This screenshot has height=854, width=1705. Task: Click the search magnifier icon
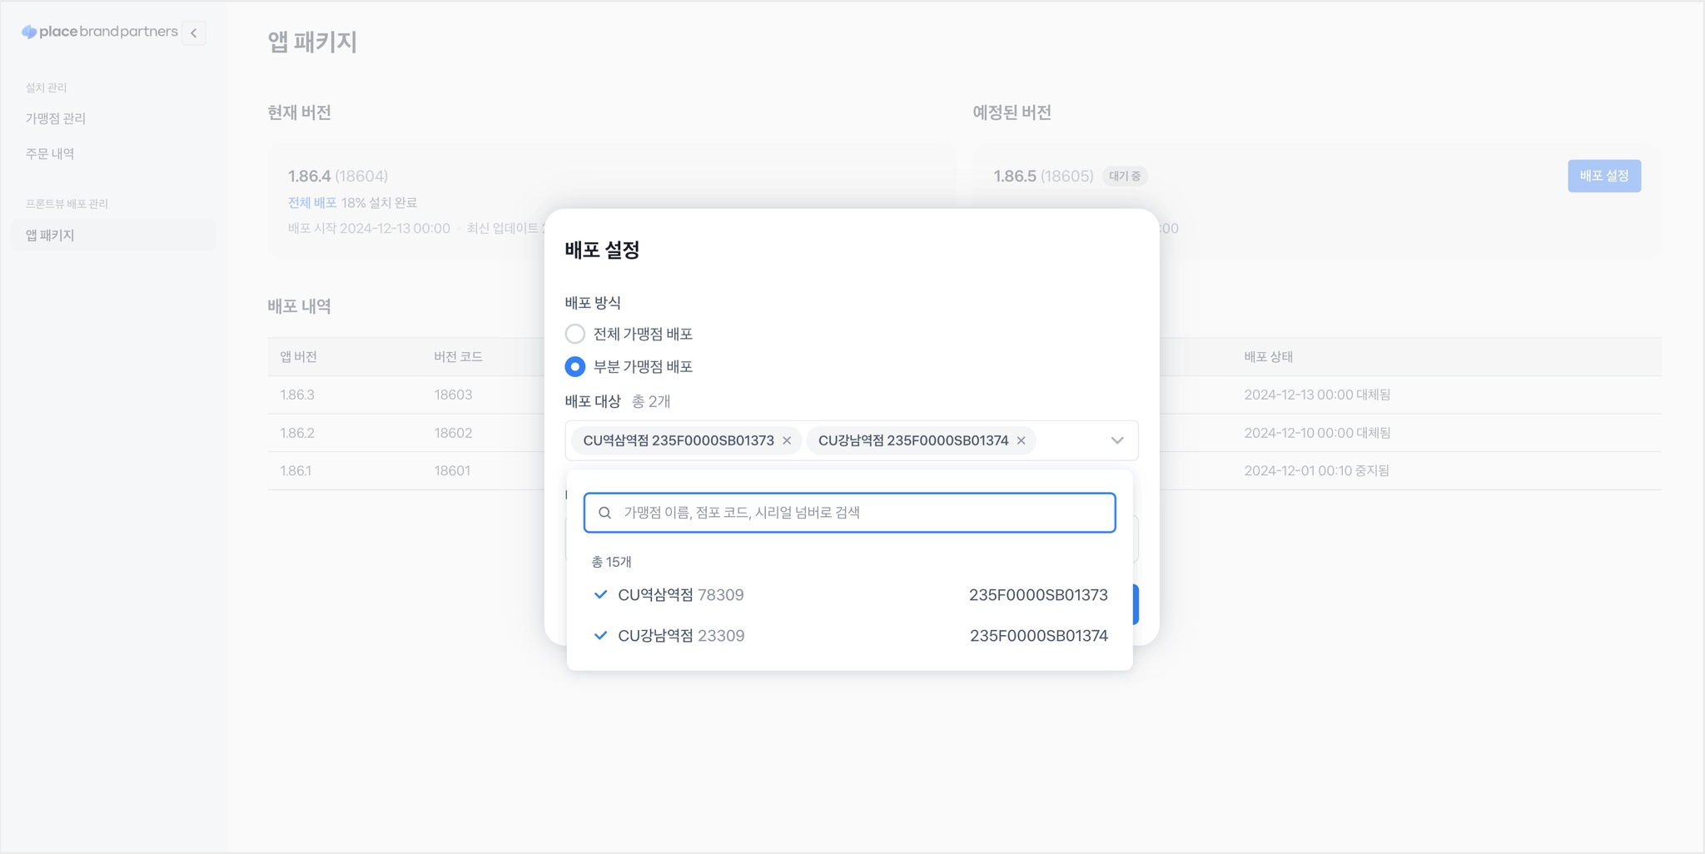[605, 513]
